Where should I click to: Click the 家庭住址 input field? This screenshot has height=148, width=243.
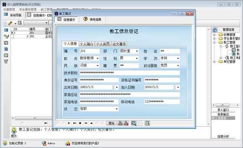(130, 94)
